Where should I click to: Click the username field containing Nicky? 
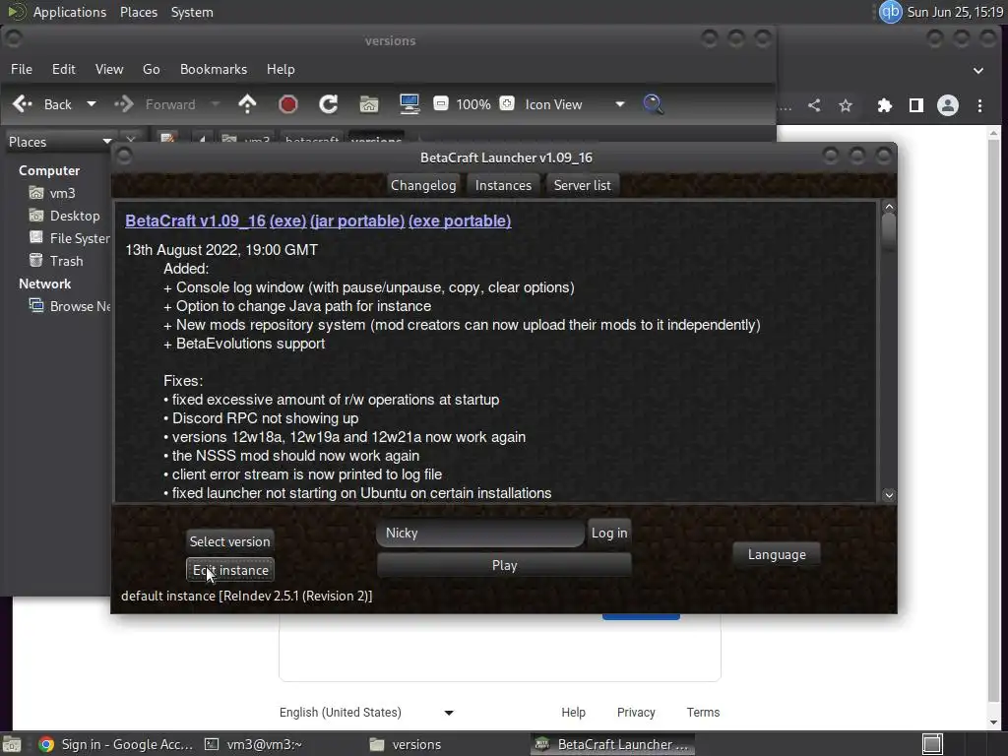[480, 533]
